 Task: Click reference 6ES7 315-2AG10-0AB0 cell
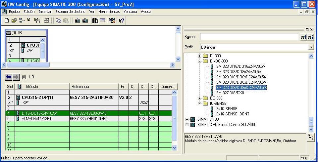(x=94, y=98)
